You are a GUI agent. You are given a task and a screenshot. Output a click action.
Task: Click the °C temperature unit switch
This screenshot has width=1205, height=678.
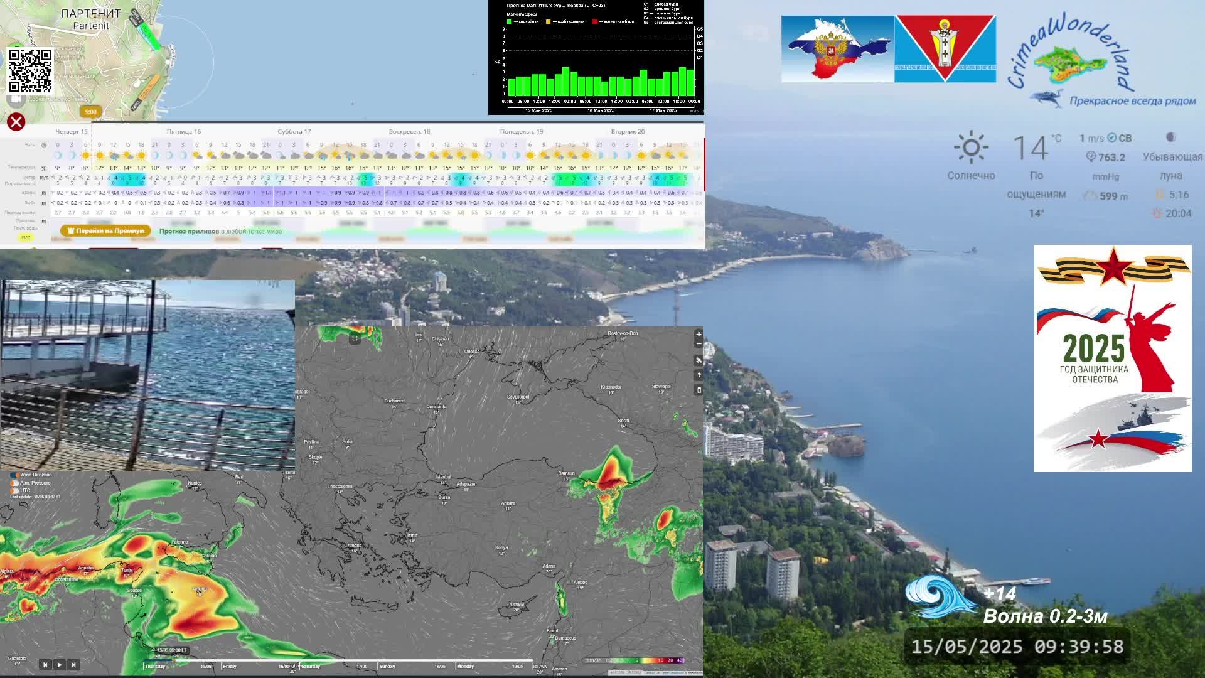coord(44,168)
